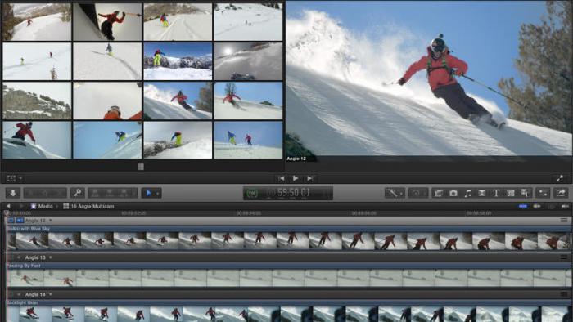Image resolution: width=573 pixels, height=322 pixels.
Task: Open the Background Tasks percentage indicator
Action: [252, 193]
